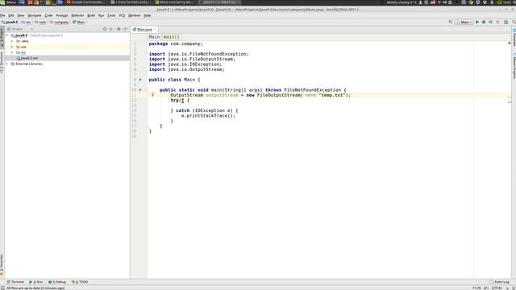Viewport: 516px width, 290px height.
Task: Close the Main.java editor tab
Action: point(155,30)
